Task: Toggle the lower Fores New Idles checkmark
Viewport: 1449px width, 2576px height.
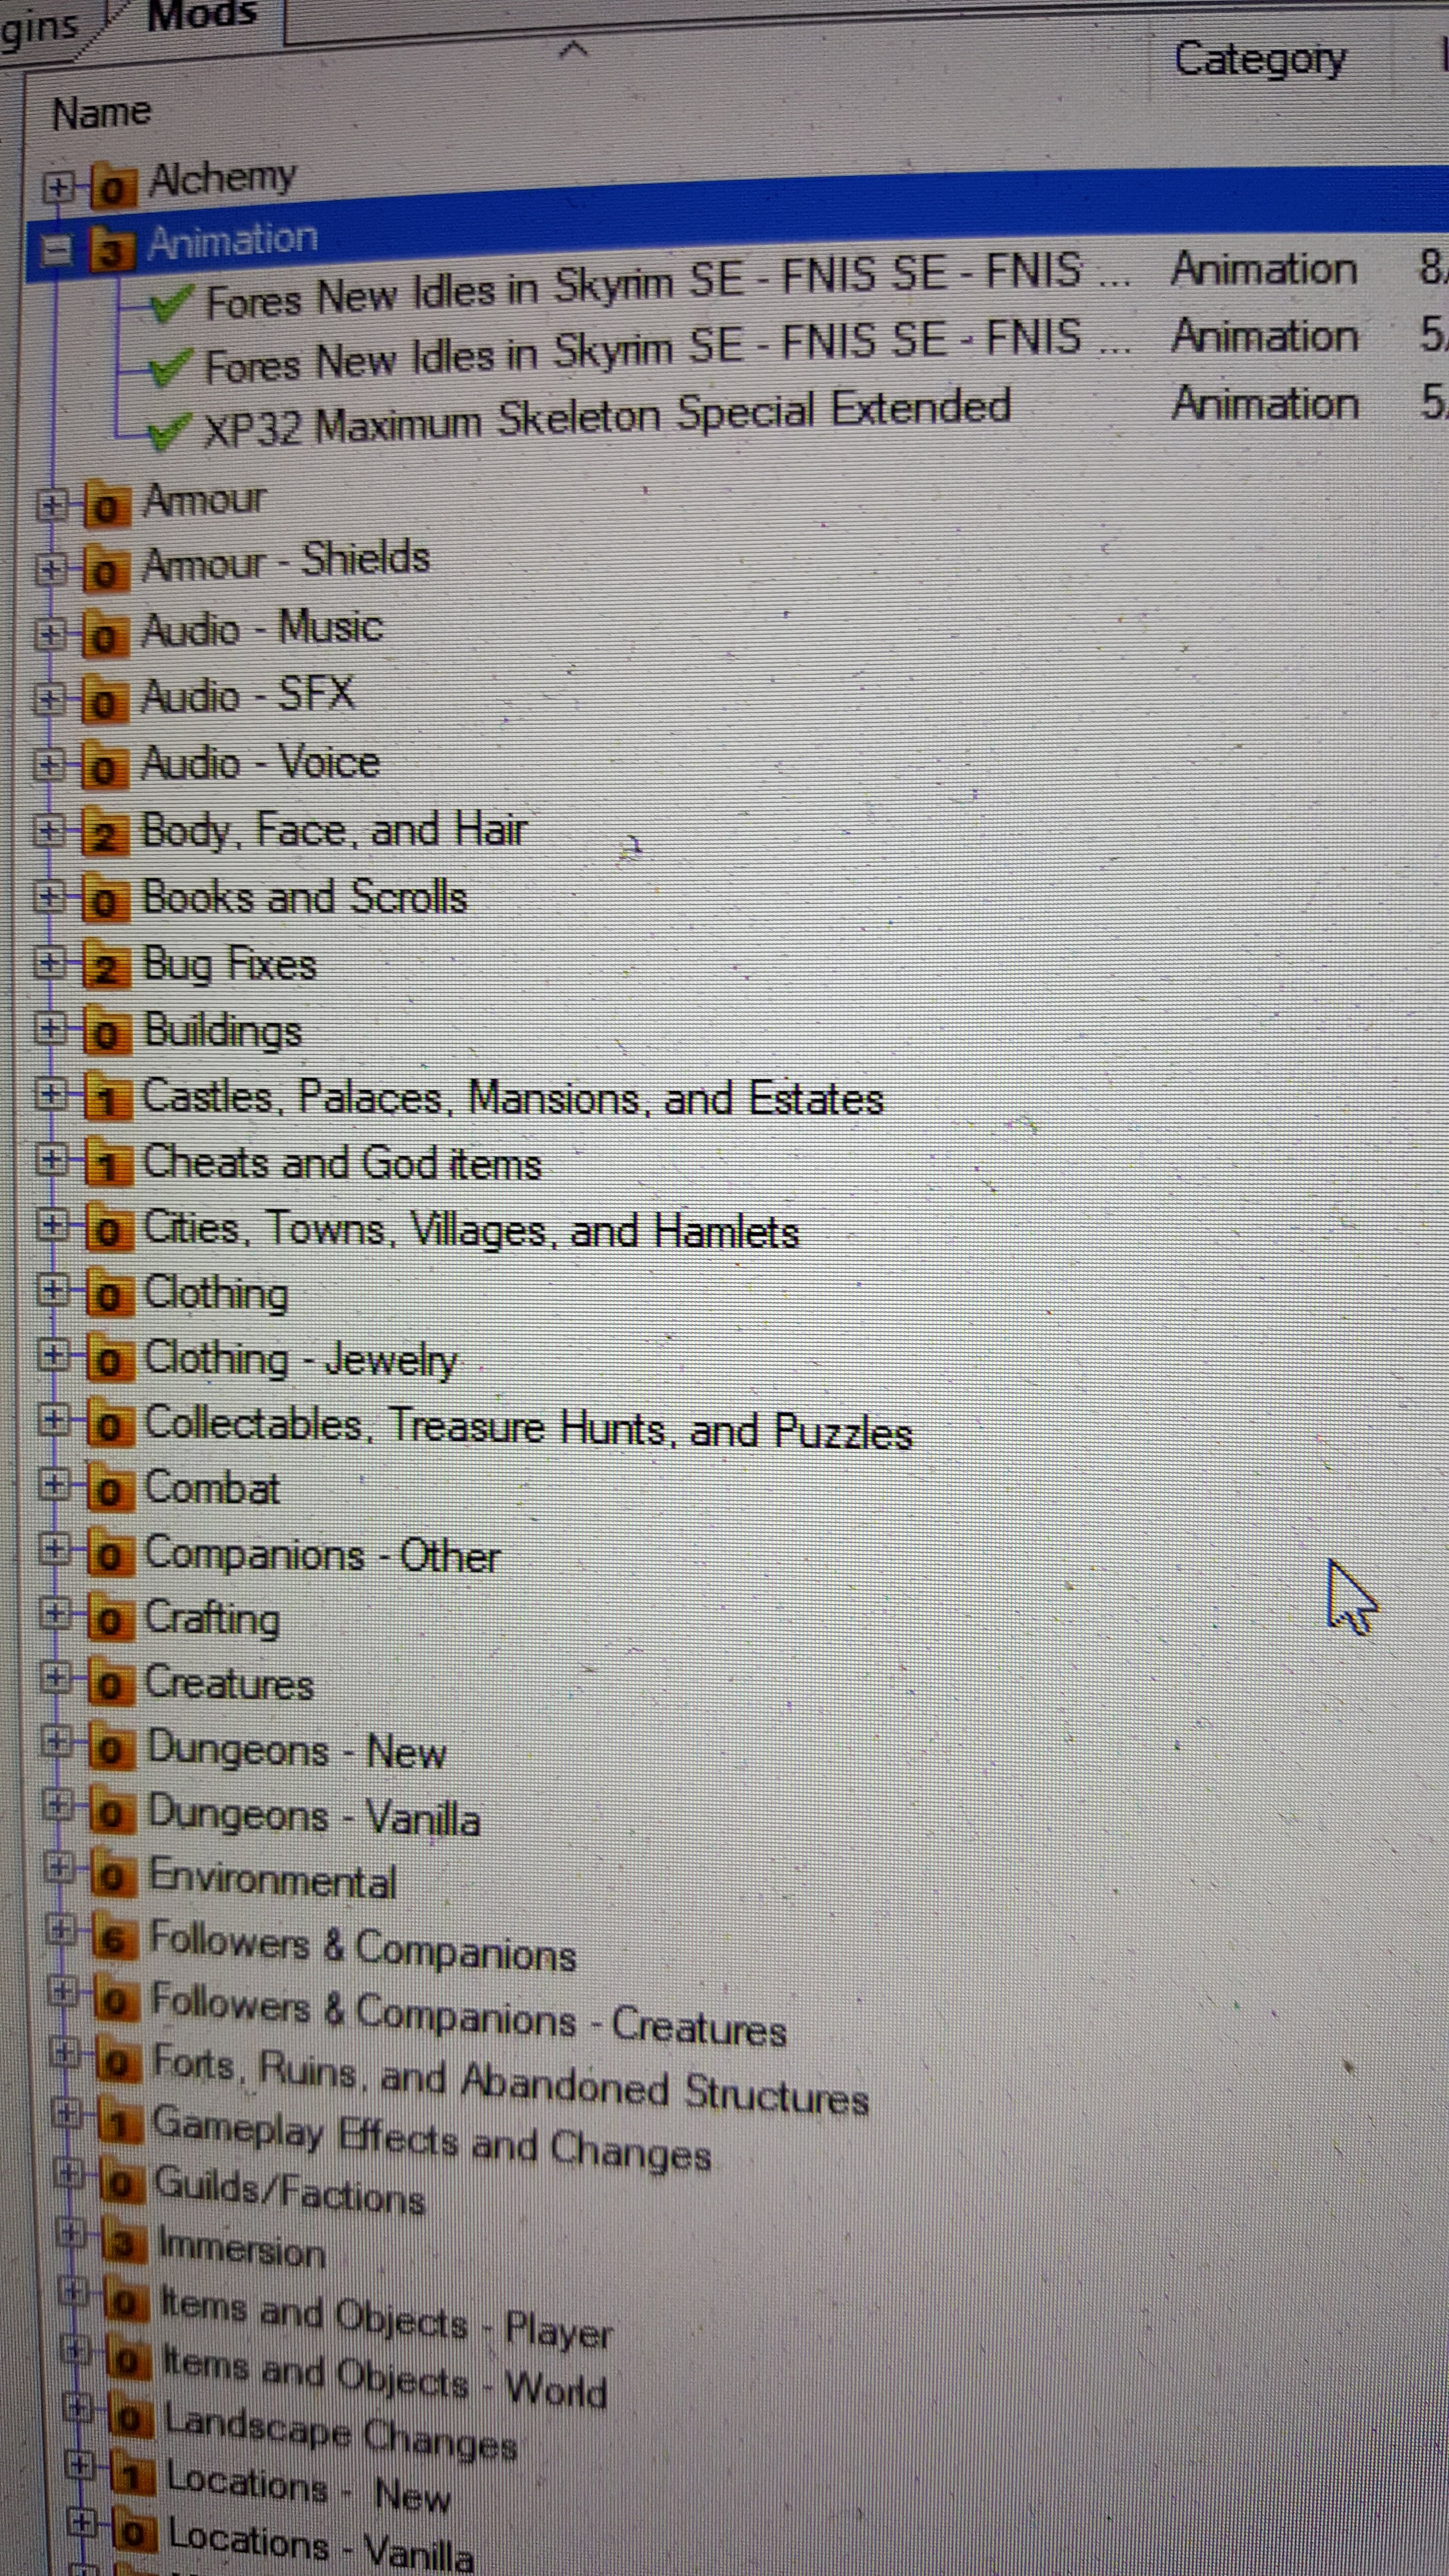Action: tap(170, 369)
